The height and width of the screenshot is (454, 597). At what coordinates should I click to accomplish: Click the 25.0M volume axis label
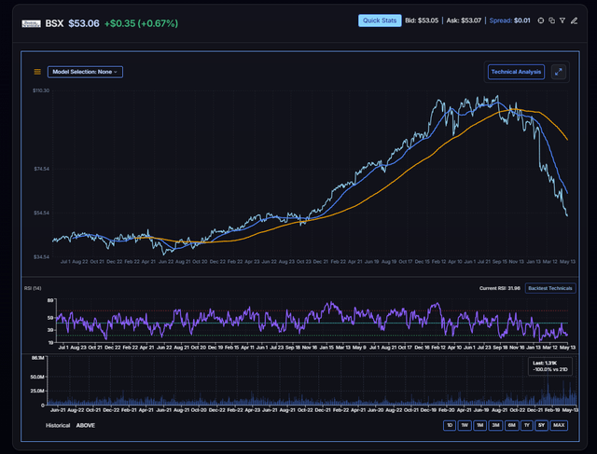(37, 391)
